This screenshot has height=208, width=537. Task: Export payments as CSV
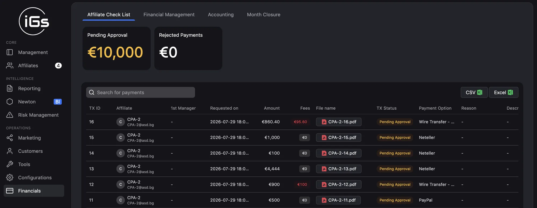pos(474,92)
